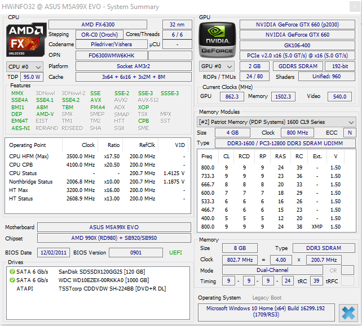The width and height of the screenshot is (362, 326).
Task: Click the total memory size 8 GB field
Action: click(240, 248)
